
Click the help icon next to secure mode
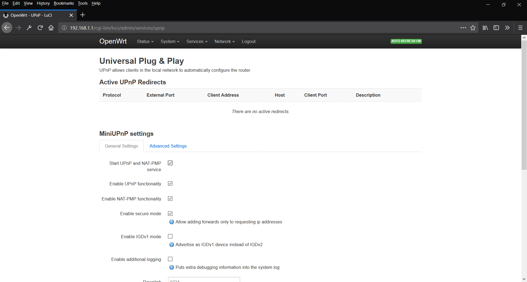[172, 222]
